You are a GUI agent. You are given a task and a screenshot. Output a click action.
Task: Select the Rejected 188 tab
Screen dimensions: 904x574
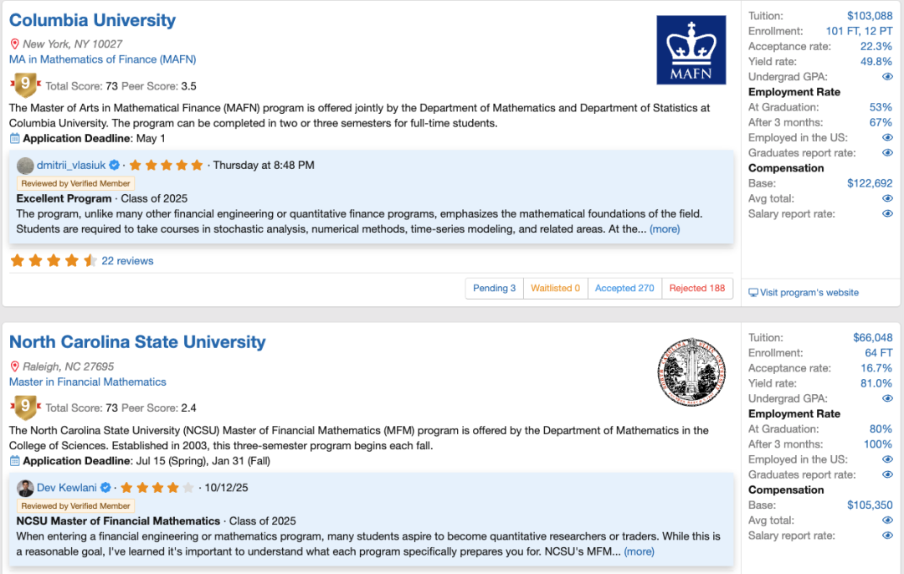click(697, 288)
